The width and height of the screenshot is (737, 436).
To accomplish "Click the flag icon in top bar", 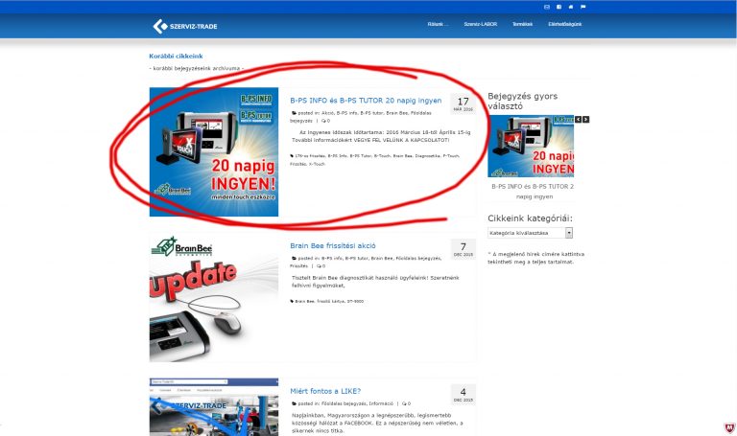I will point(582,7).
